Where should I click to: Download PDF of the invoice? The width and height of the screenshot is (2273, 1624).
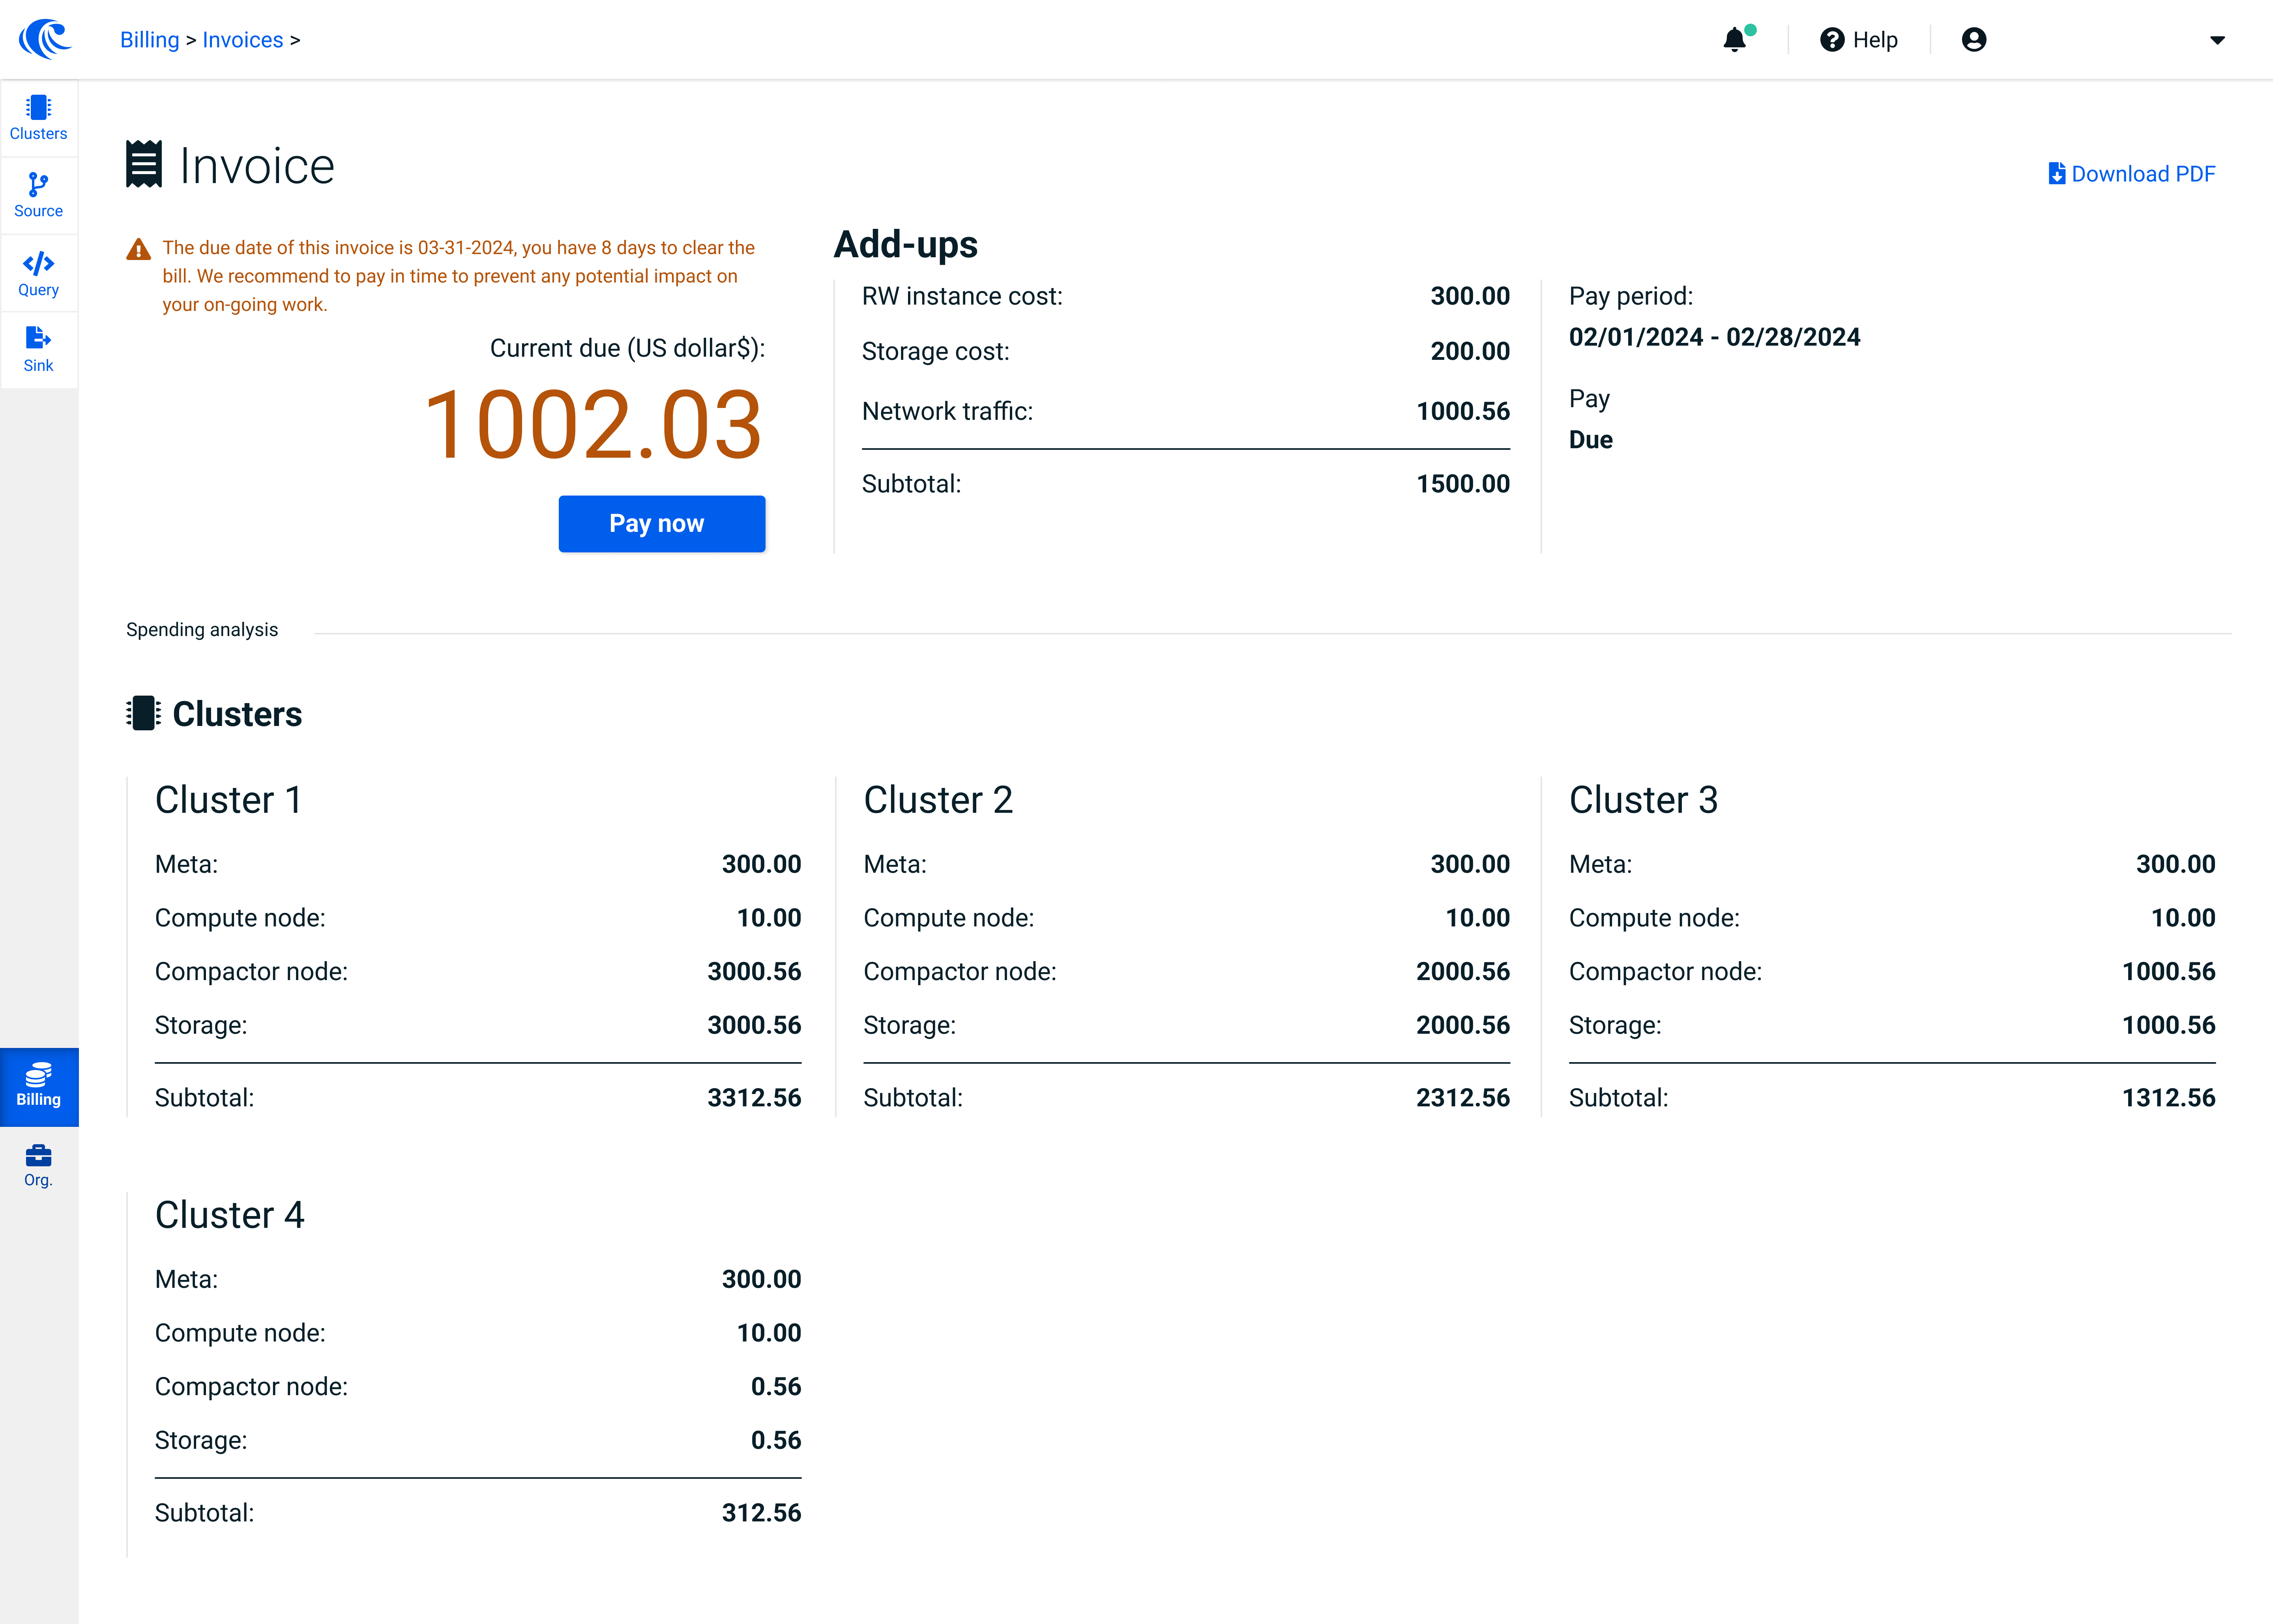2131,174
